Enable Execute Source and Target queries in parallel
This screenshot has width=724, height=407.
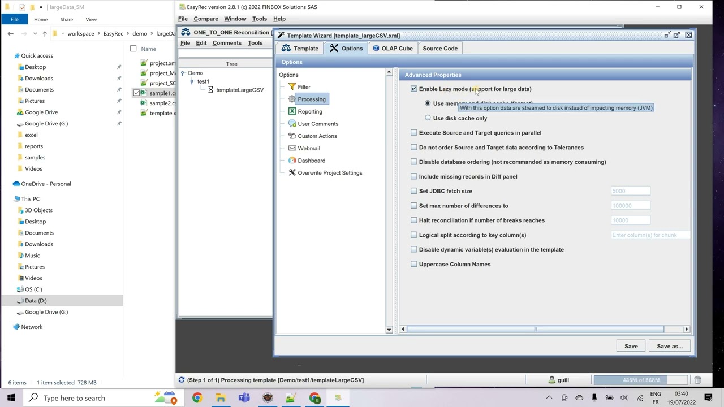pos(414,133)
